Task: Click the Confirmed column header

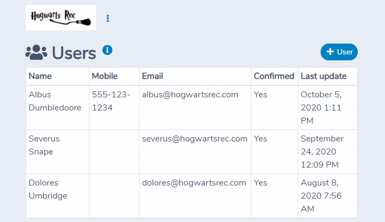Action: tap(274, 76)
